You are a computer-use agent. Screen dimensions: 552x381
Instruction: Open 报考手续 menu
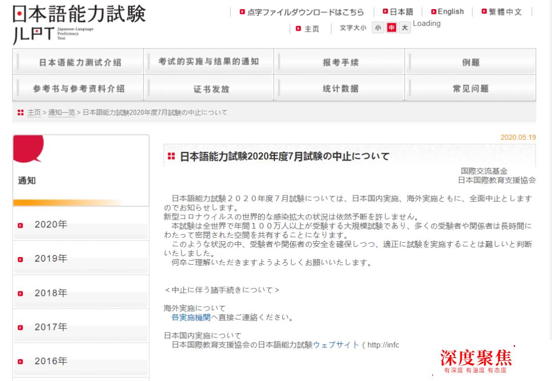click(x=339, y=62)
